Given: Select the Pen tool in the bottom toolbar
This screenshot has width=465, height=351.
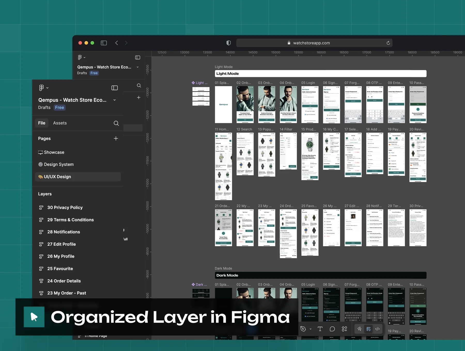Looking at the screenshot, I should 303,329.
